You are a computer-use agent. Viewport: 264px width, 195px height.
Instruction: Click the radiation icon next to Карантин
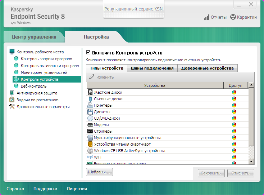coord(233,17)
